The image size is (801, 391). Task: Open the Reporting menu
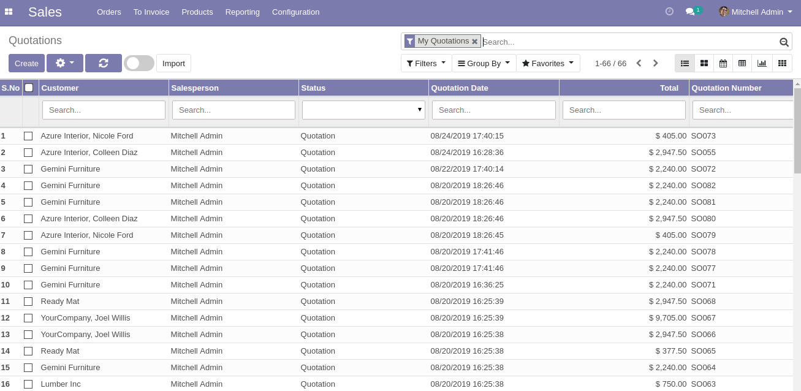click(242, 12)
